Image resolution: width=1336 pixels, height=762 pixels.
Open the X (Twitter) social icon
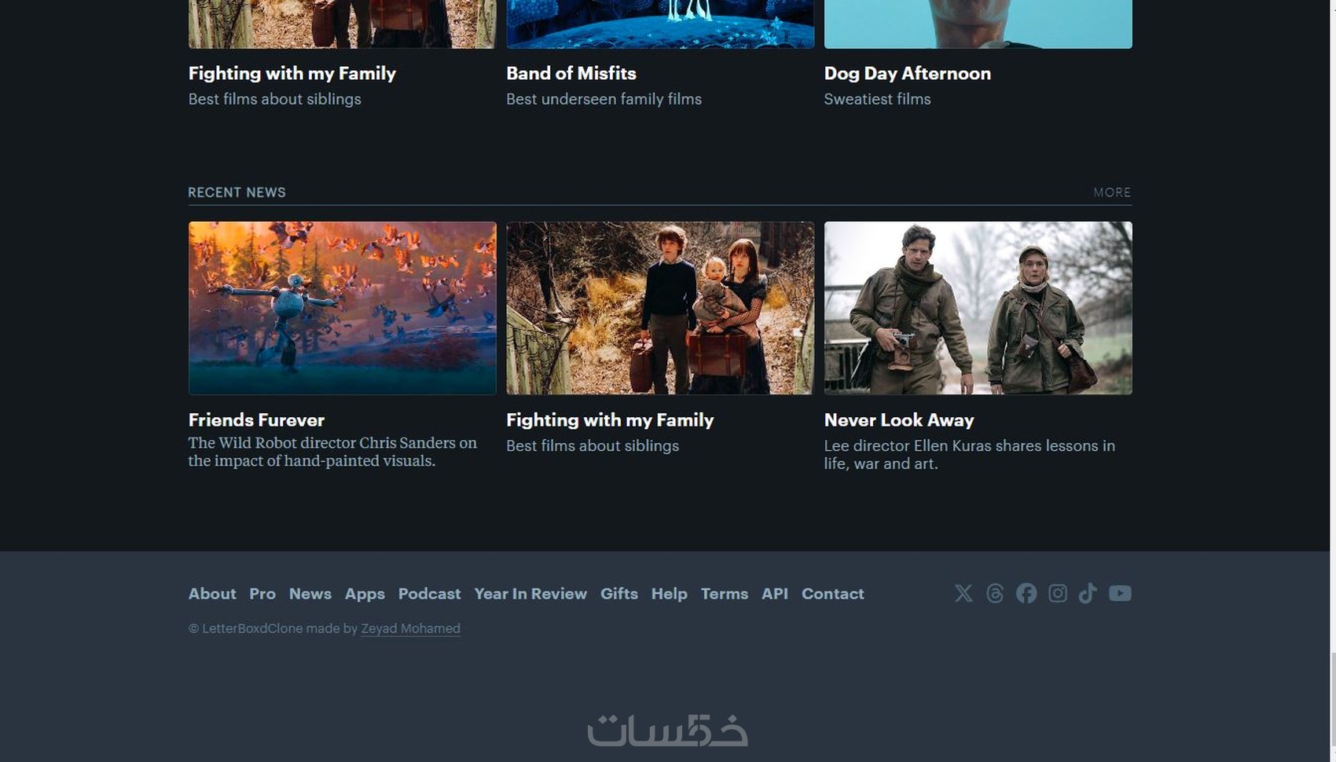963,593
